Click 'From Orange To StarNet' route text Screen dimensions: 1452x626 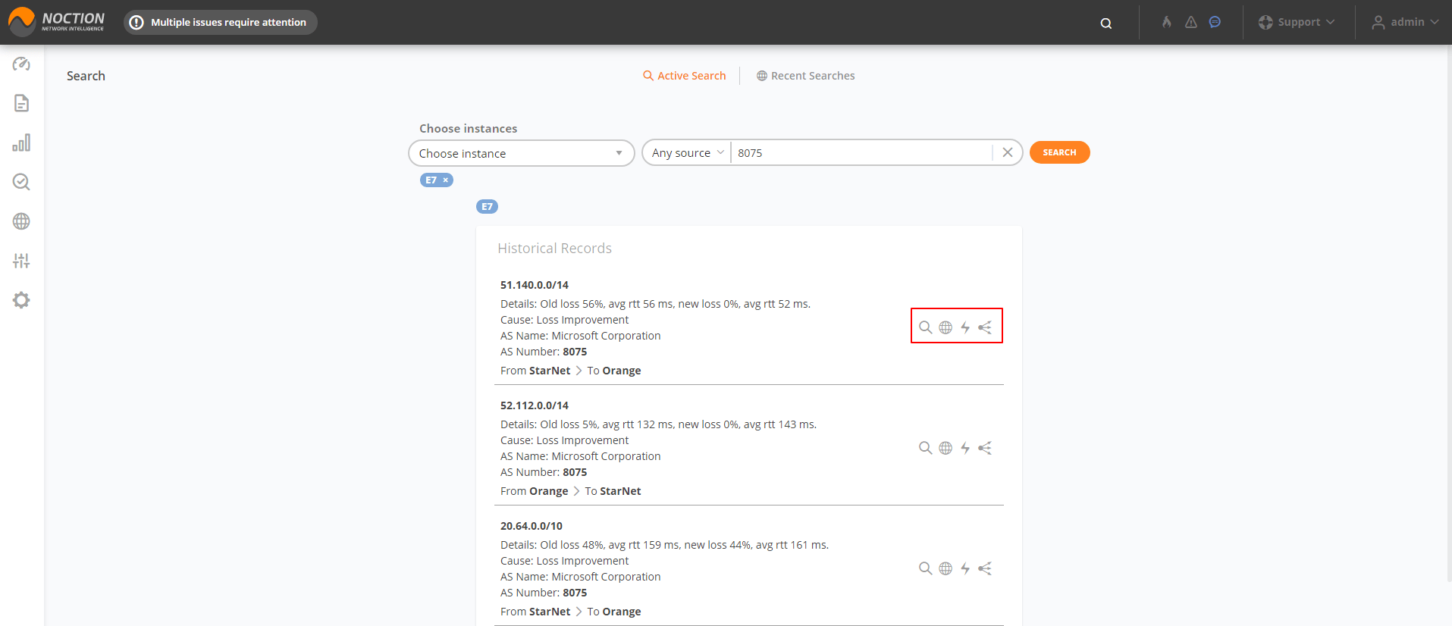[571, 491]
